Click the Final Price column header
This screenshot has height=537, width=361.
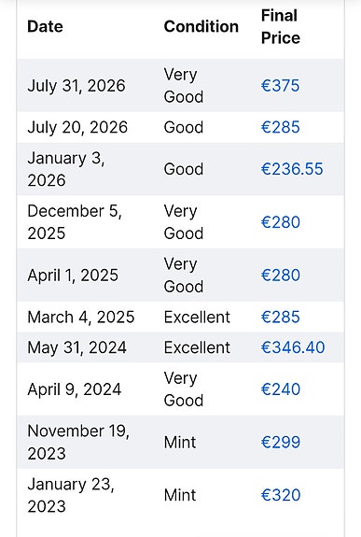[281, 27]
